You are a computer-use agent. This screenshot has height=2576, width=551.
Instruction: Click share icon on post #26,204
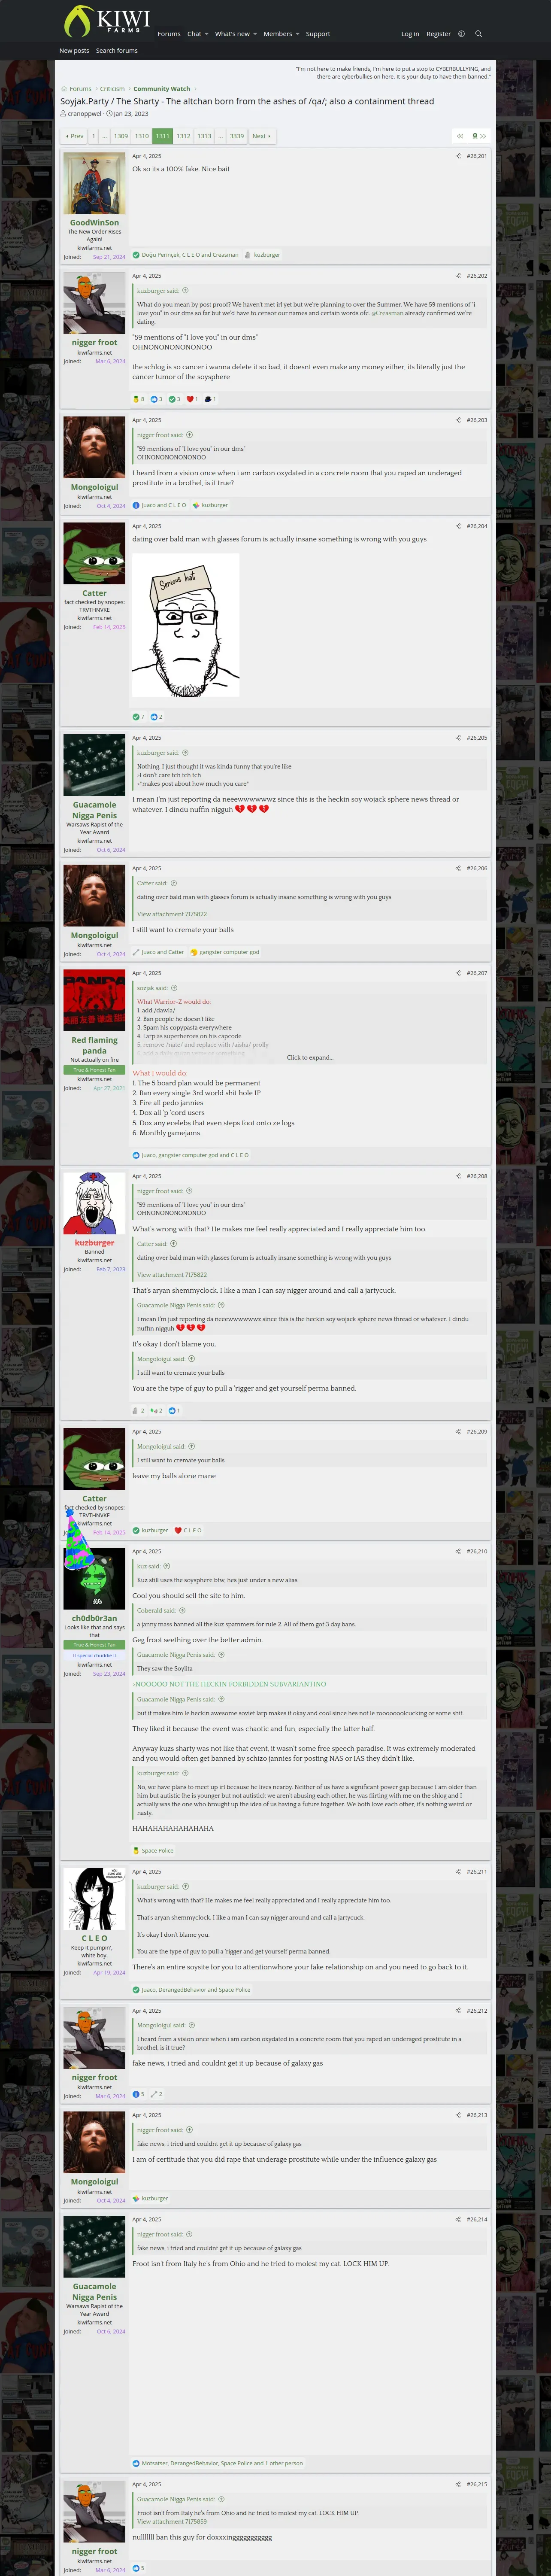pos(458,526)
